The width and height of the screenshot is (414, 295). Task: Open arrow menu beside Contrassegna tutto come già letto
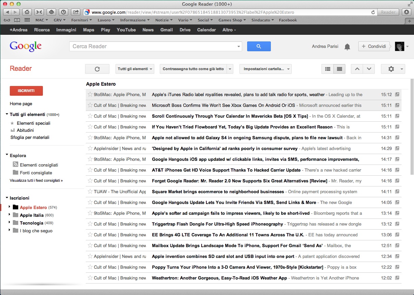230,69
